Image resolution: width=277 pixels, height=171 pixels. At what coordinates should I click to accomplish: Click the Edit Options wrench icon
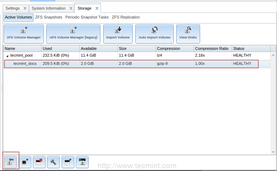pos(53,162)
